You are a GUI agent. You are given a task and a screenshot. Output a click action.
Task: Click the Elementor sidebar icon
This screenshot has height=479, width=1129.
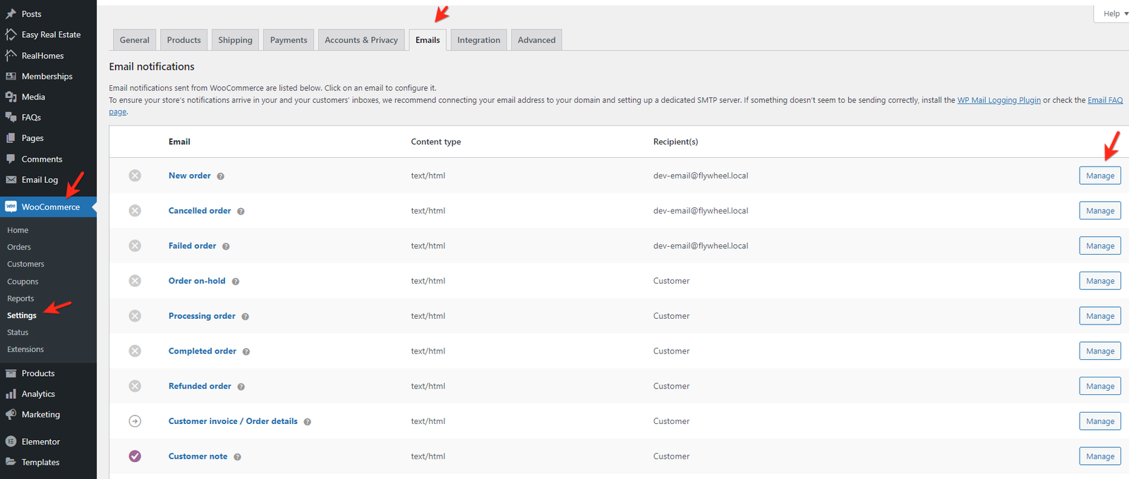[x=11, y=442]
